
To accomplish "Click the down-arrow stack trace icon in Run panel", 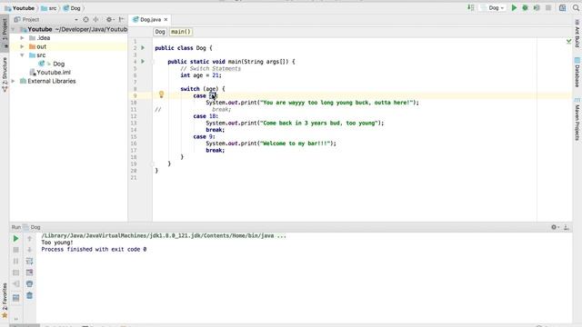I will coord(30,250).
